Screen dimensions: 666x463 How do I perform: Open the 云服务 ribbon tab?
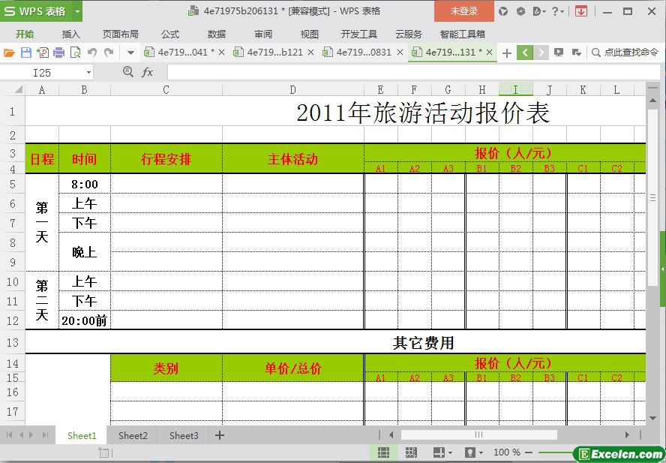coord(409,34)
